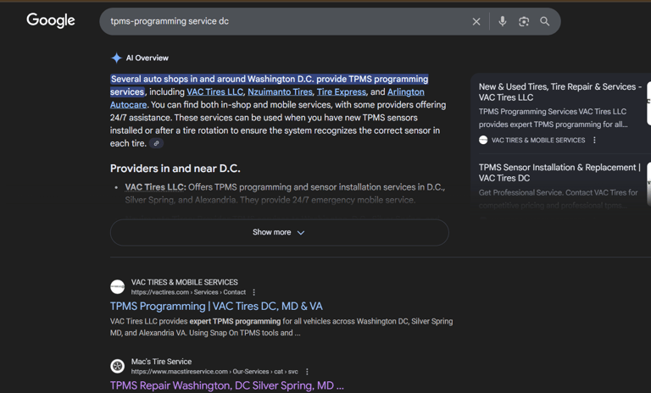The width and height of the screenshot is (651, 393).
Task: Open more options for vactires.com result
Action: [253, 292]
